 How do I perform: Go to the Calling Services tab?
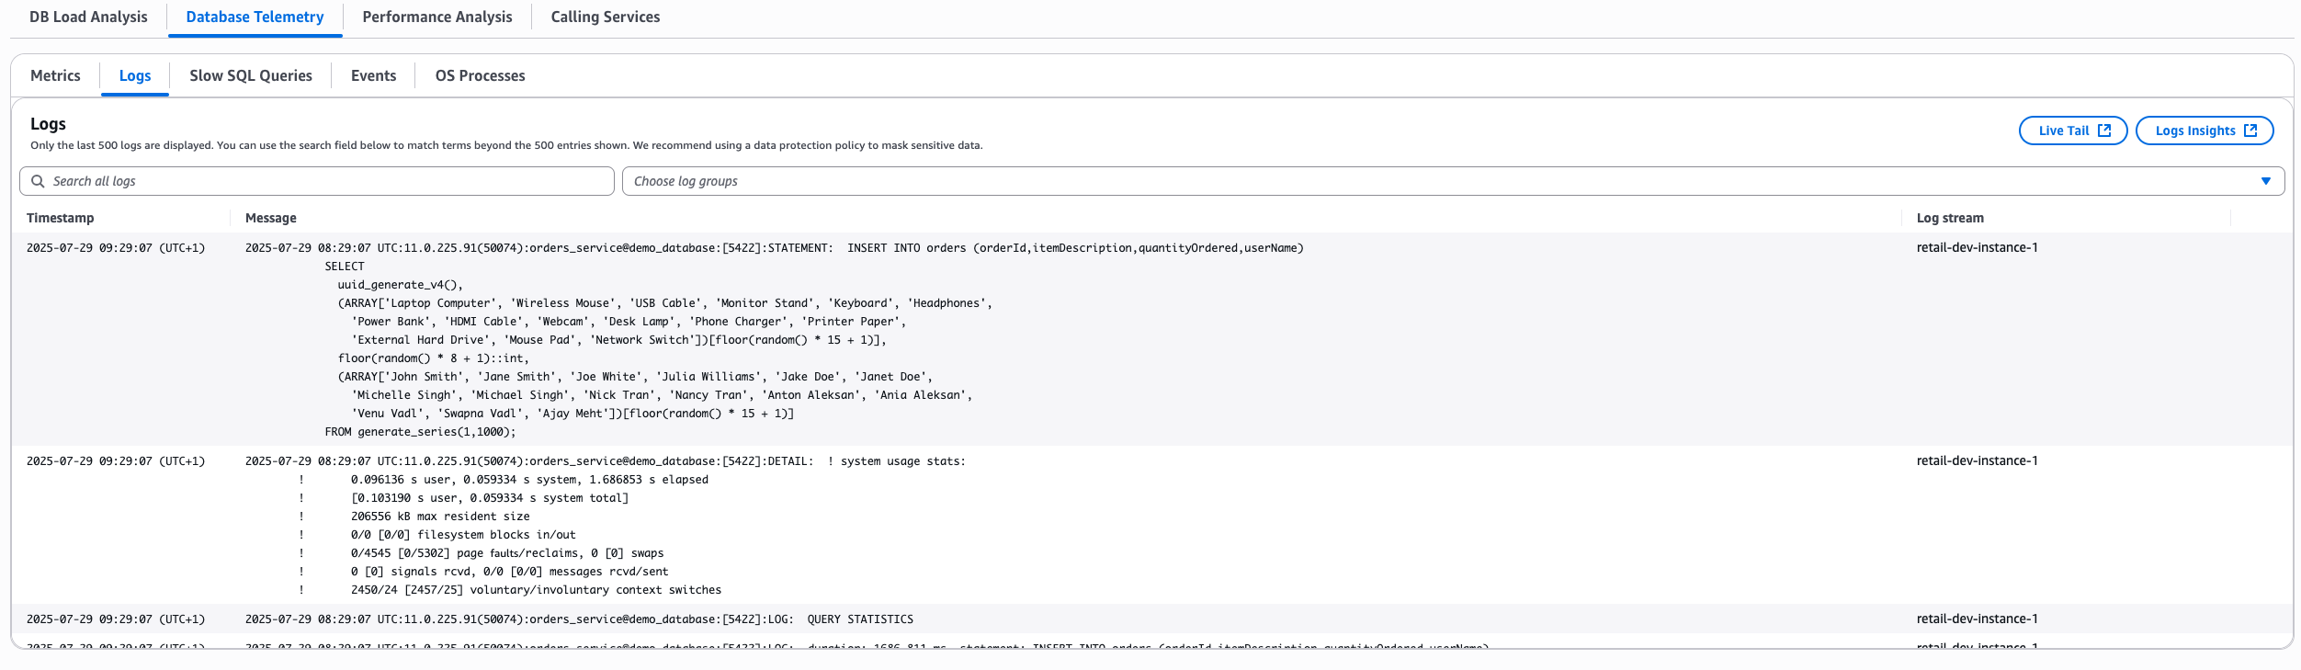[605, 17]
